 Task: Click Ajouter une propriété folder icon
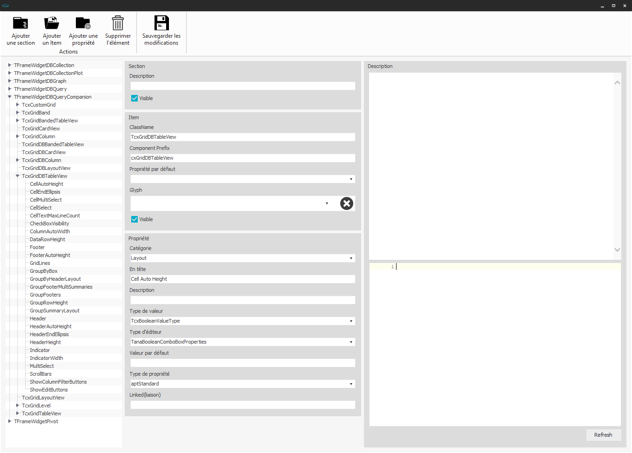pyautogui.click(x=83, y=23)
